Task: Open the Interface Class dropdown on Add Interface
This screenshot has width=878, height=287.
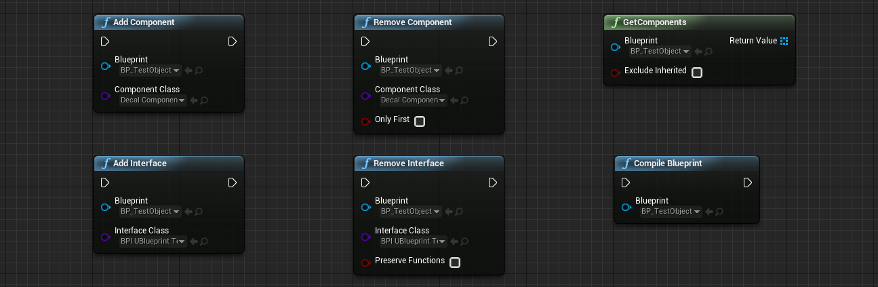Action: pos(153,242)
